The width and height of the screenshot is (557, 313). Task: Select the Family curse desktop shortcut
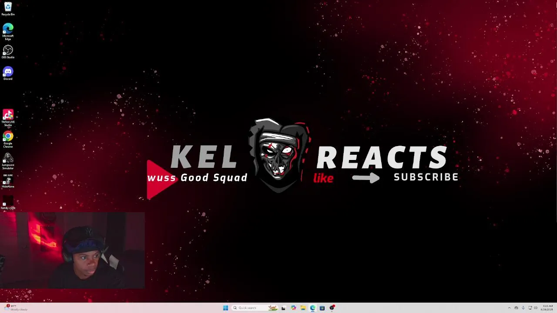[x=8, y=202]
